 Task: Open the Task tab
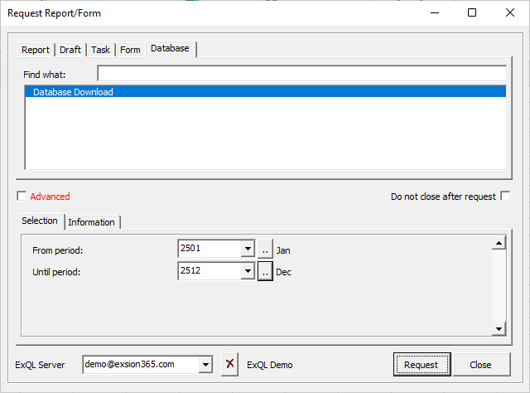[100, 50]
